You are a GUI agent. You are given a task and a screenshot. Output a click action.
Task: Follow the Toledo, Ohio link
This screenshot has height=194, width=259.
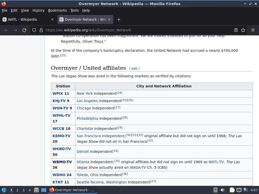(x=88, y=175)
